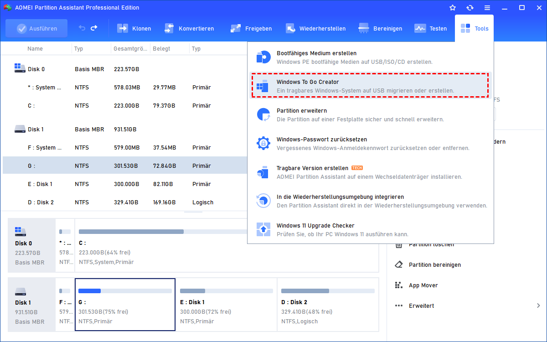
Task: Open the Wiederherstellen tool
Action: click(x=290, y=28)
